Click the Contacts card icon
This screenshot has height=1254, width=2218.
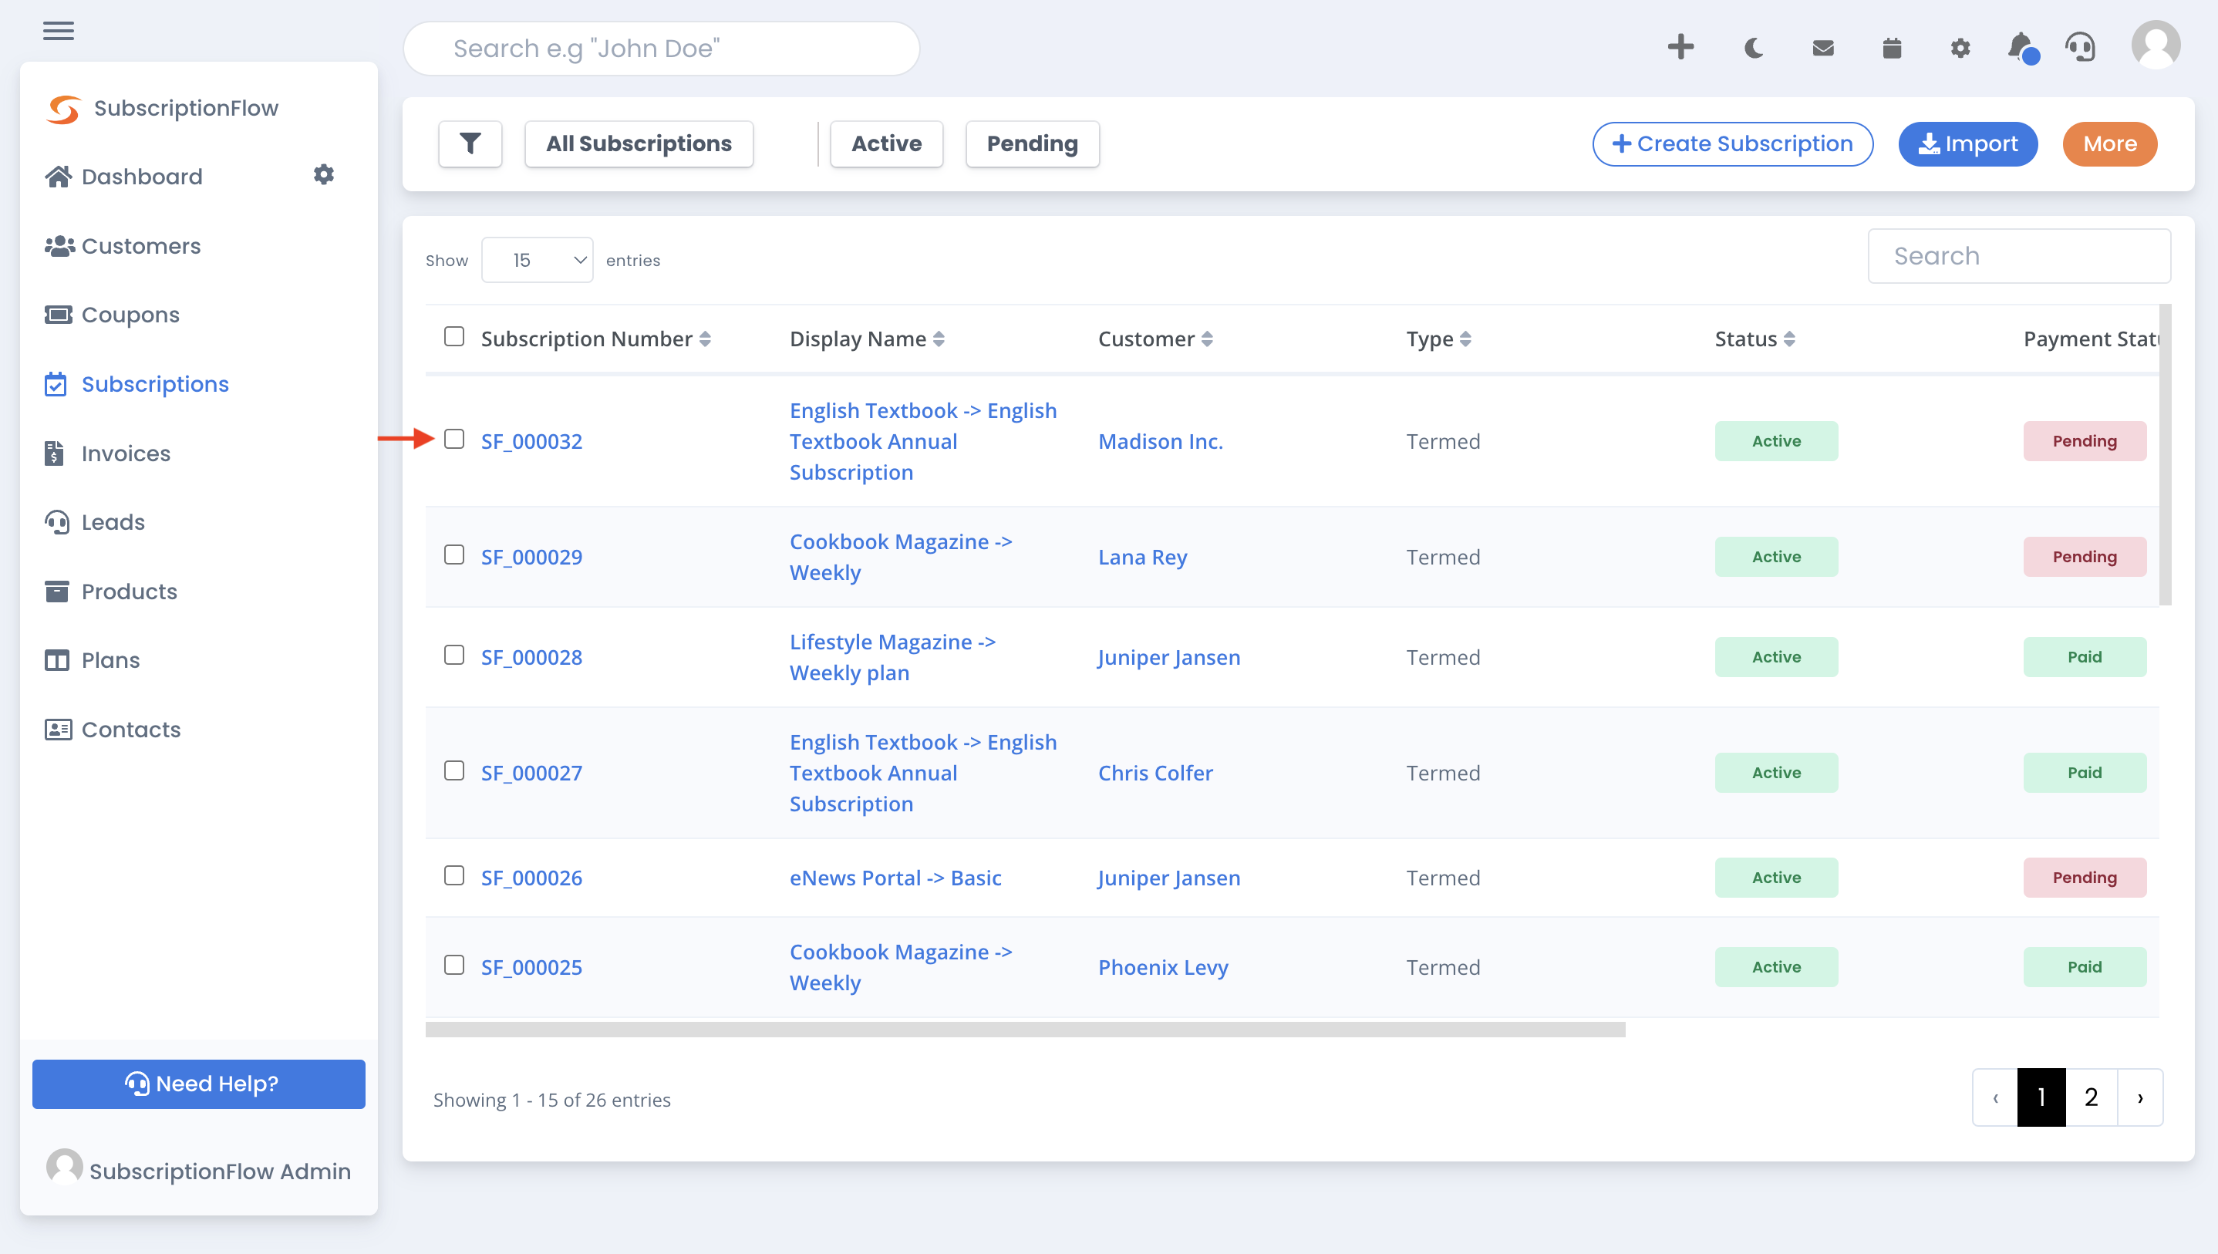point(59,730)
